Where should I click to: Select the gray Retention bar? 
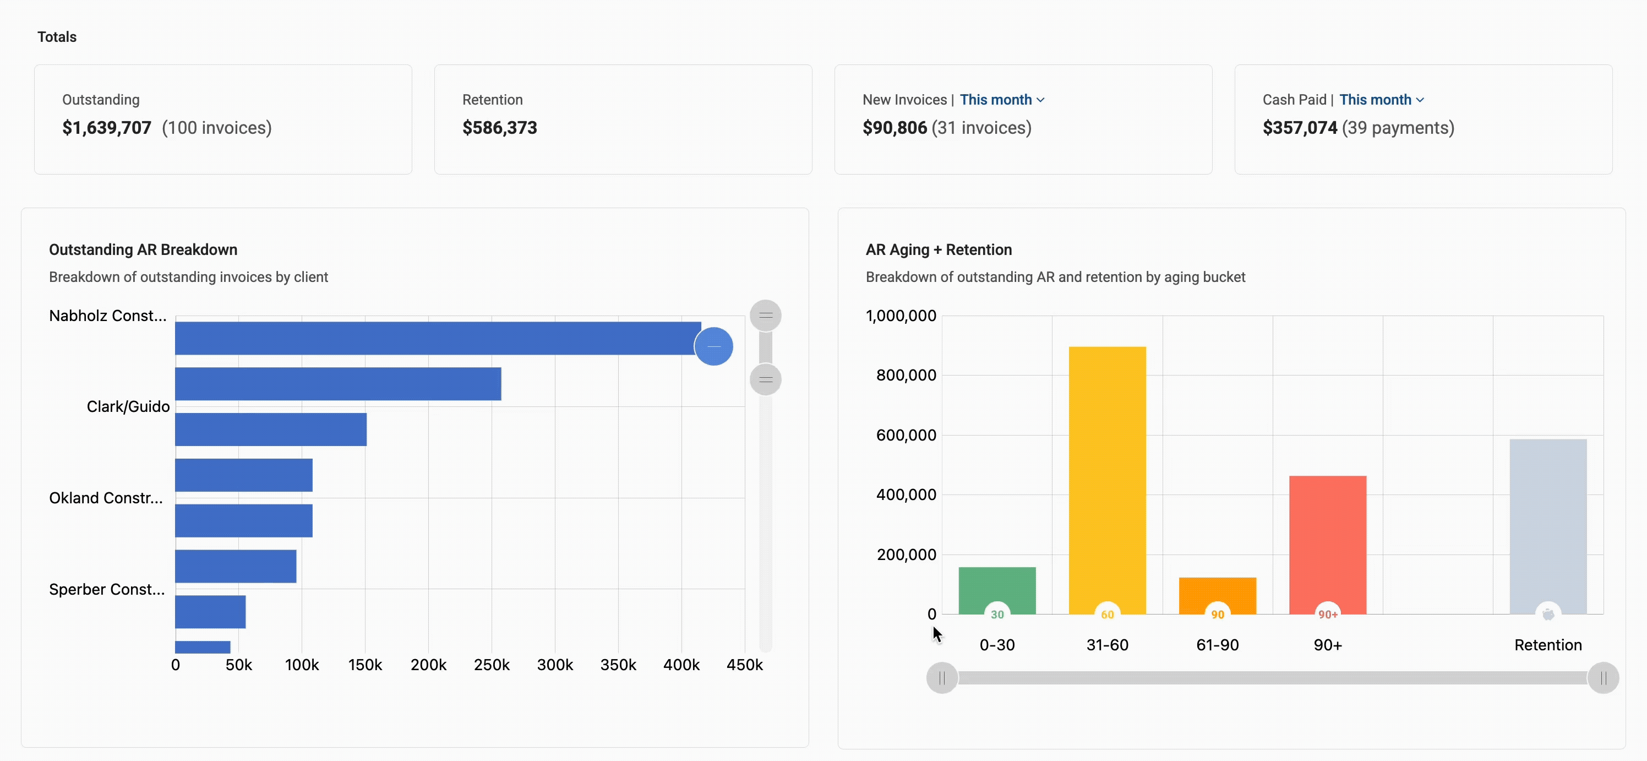[1548, 526]
